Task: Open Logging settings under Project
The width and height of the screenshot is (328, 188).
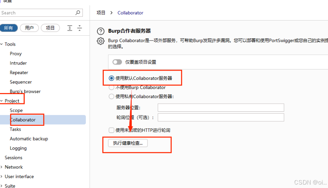Action: tap(18, 148)
